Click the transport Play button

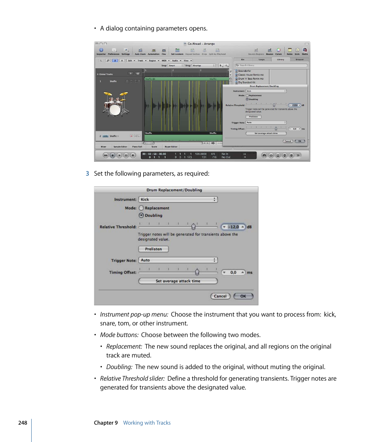point(119,155)
